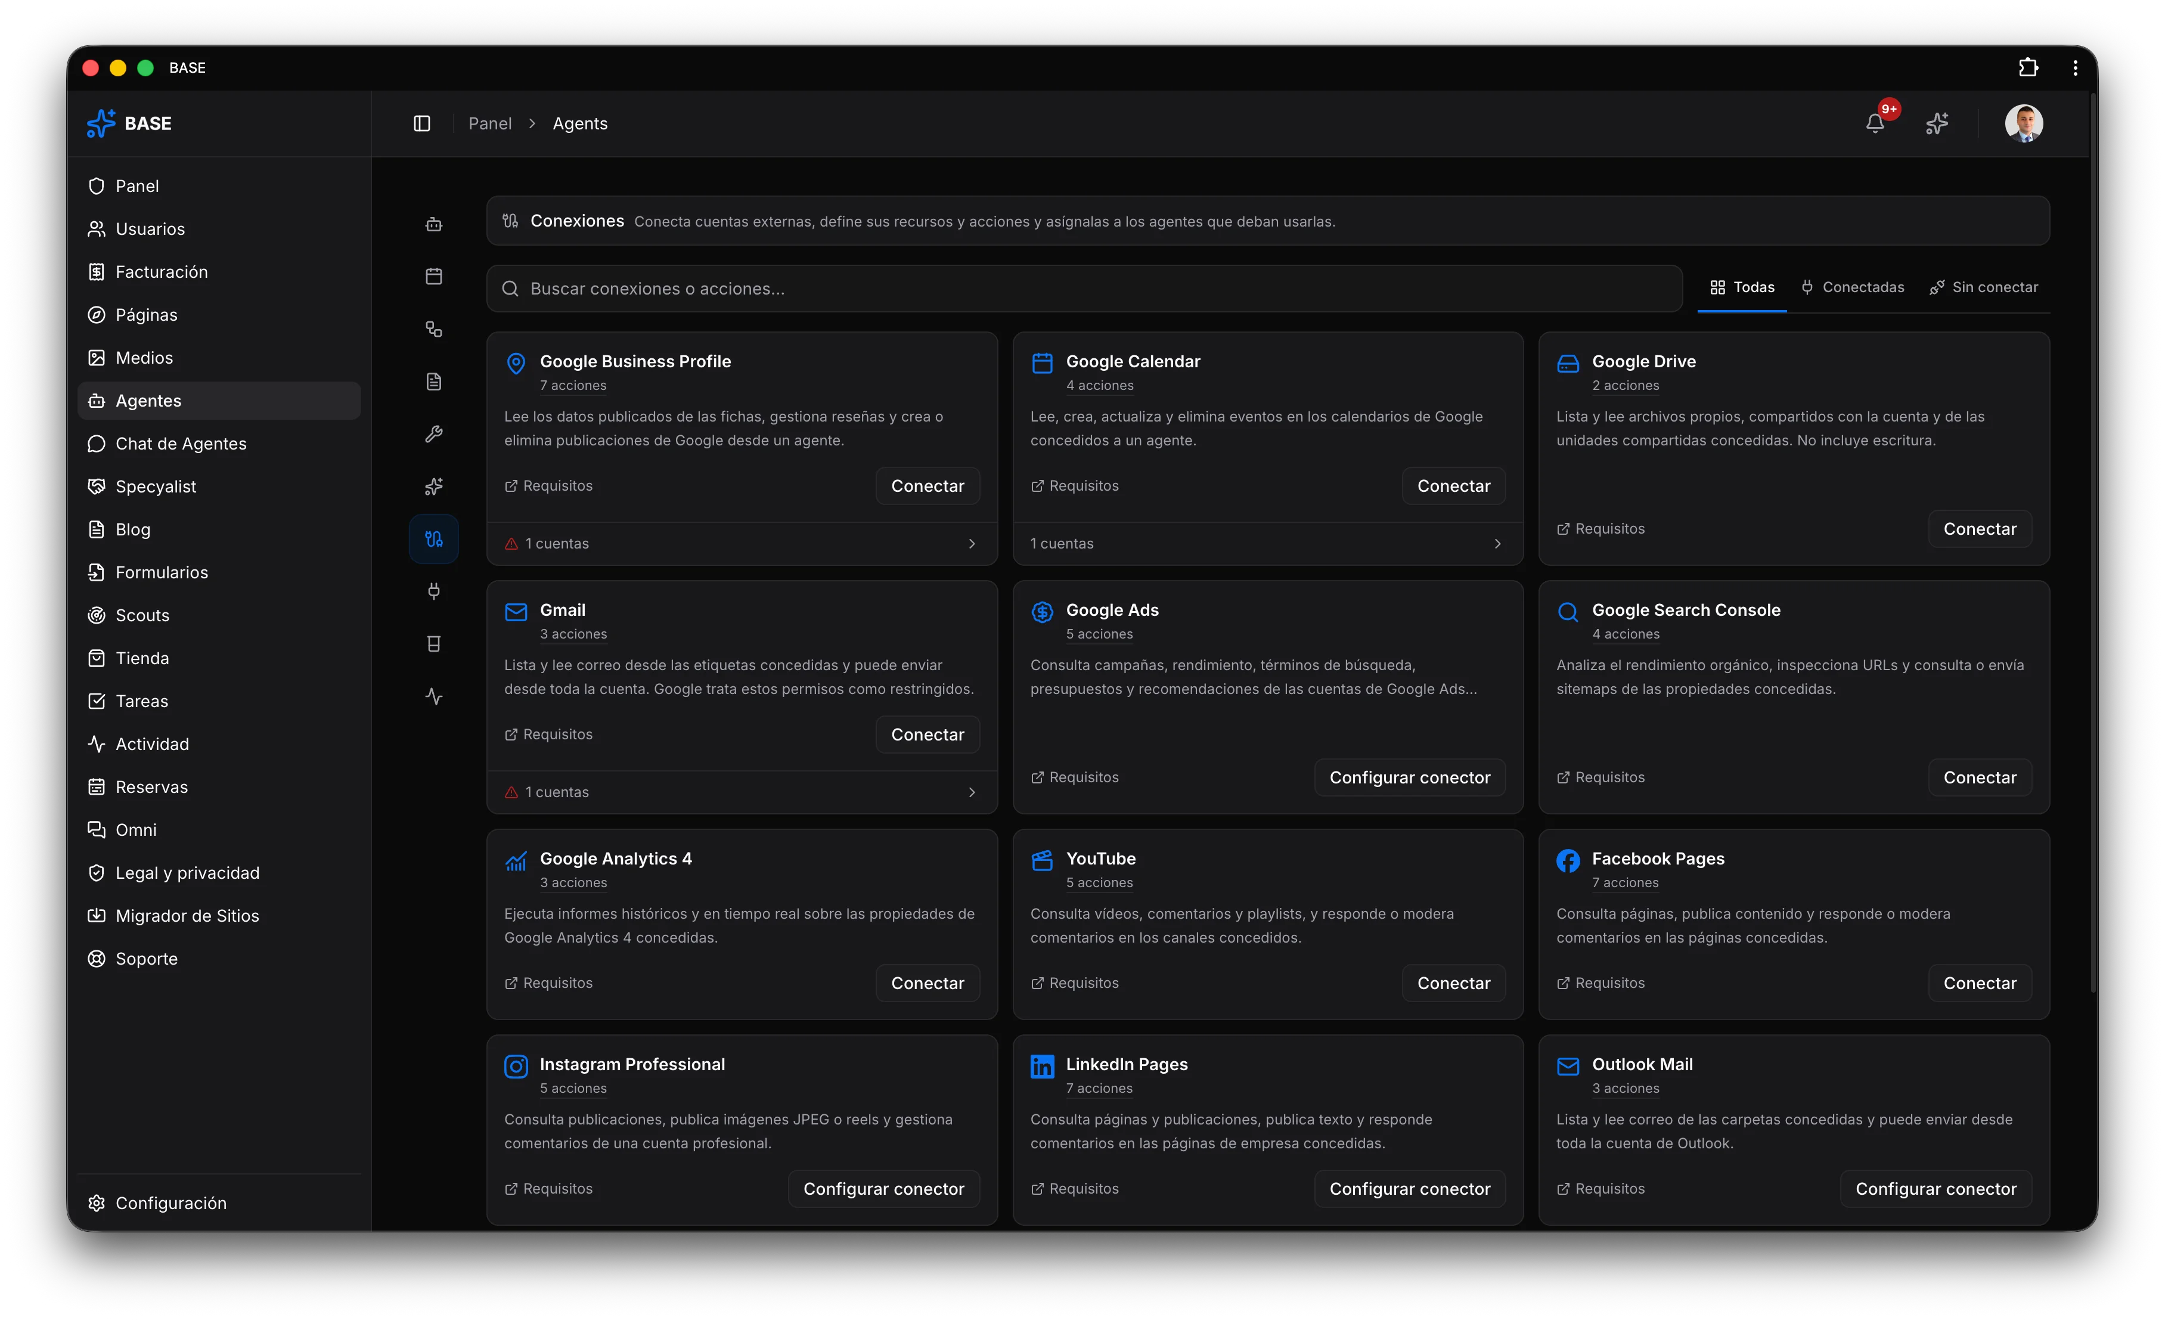
Task: Click the Gmail envelope card icon
Action: pyautogui.click(x=516, y=612)
